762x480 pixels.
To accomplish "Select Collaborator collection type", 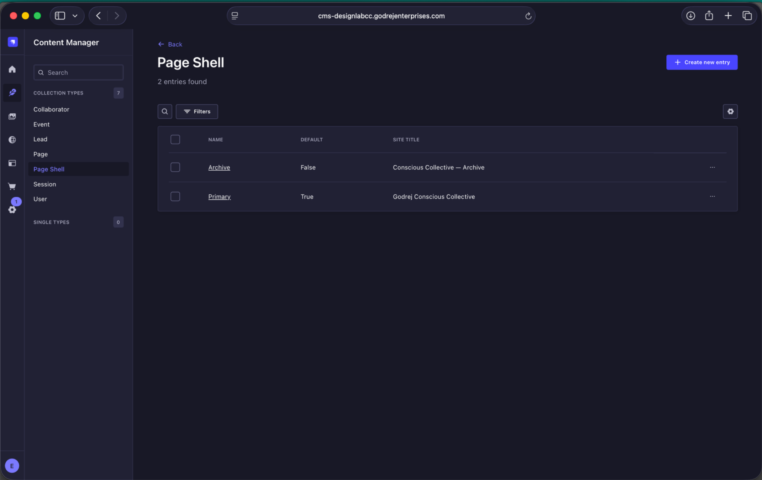I will coord(51,109).
